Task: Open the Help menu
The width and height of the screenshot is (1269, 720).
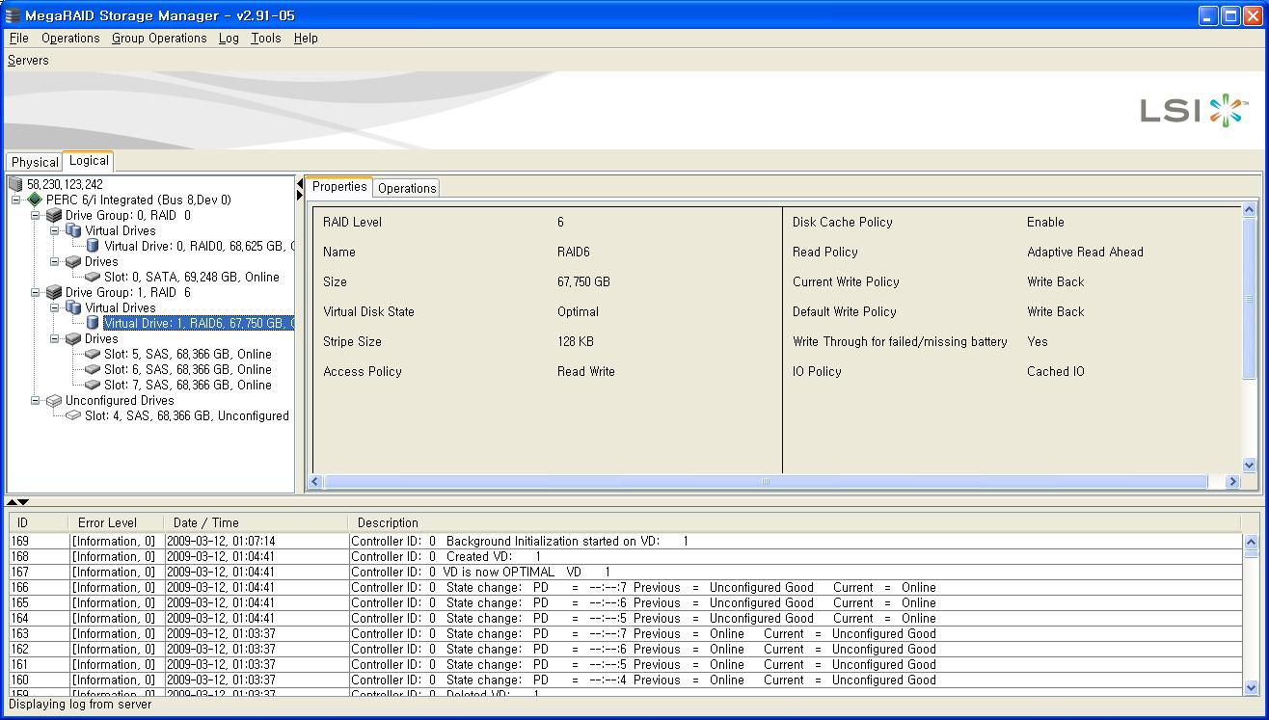Action: click(x=306, y=39)
